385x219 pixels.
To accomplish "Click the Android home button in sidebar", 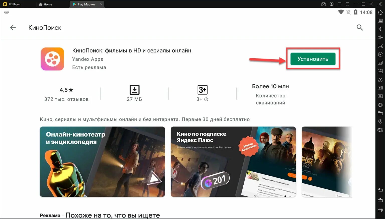I will (380, 200).
